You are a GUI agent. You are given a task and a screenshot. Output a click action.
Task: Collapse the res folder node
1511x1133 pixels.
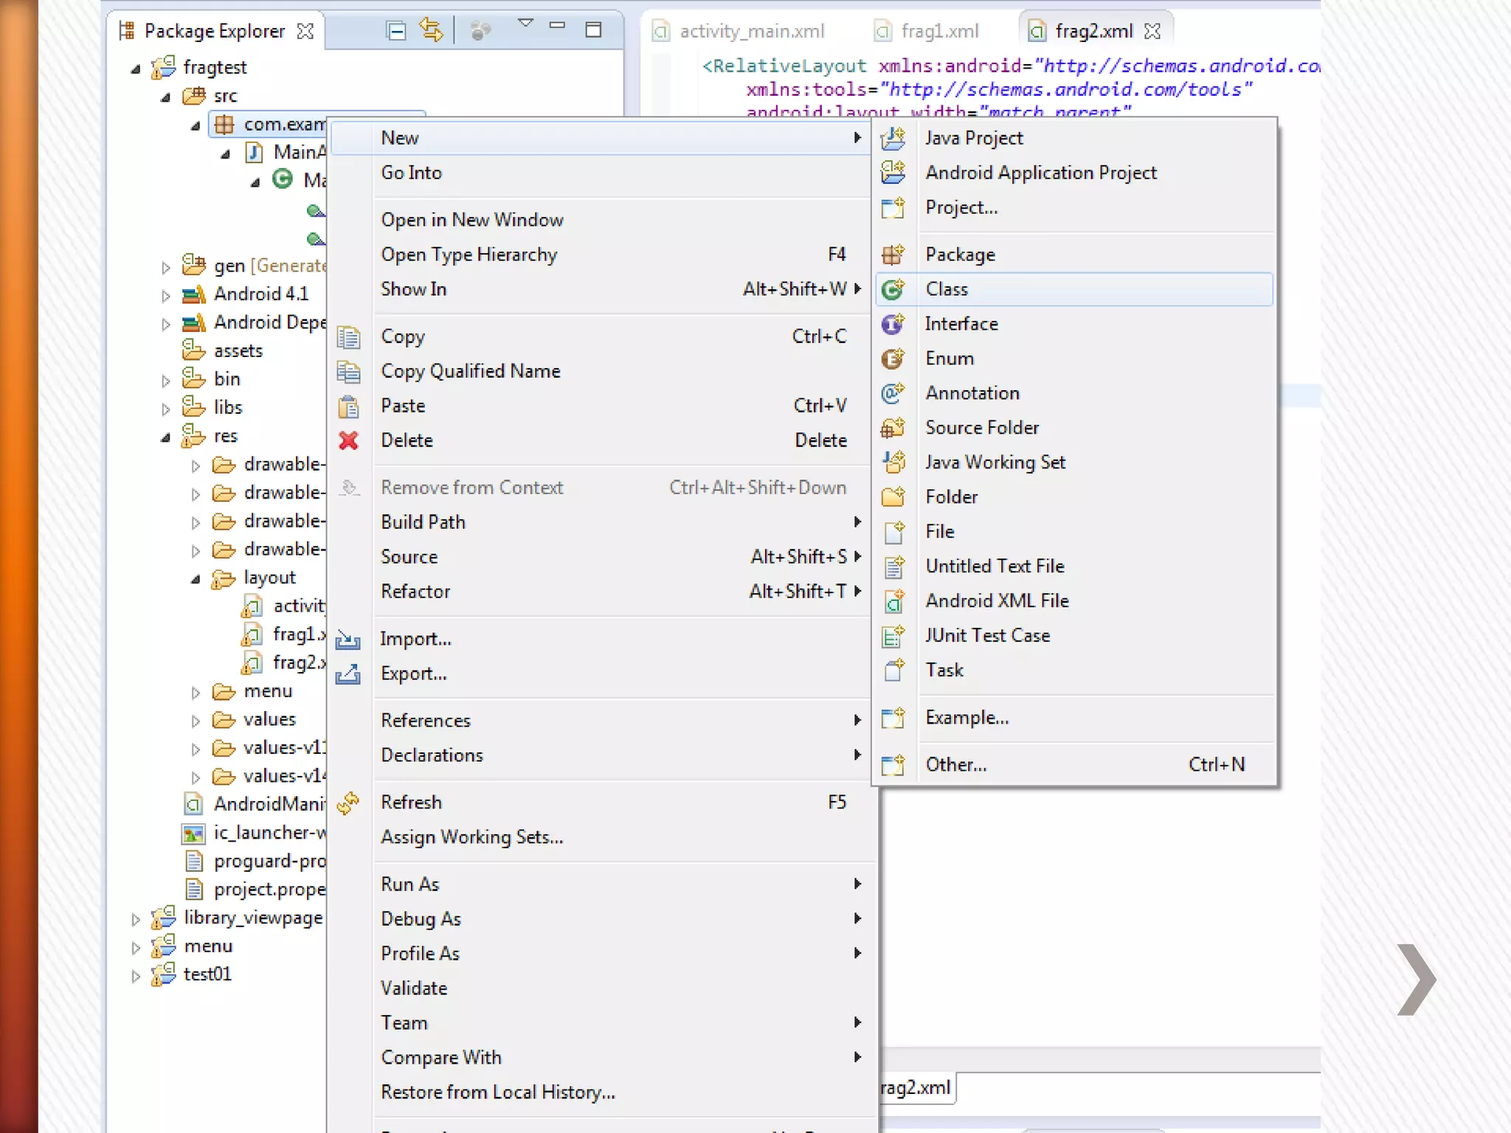point(166,437)
